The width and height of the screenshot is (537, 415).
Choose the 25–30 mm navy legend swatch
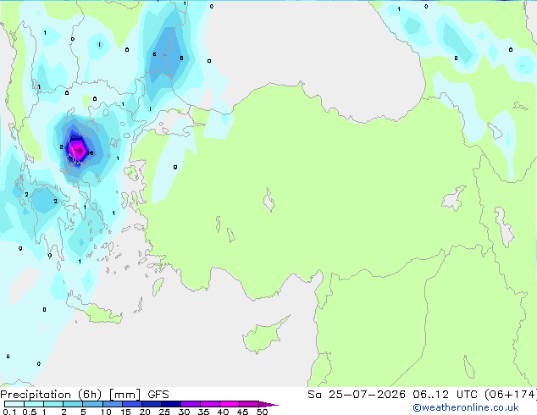click(x=170, y=404)
